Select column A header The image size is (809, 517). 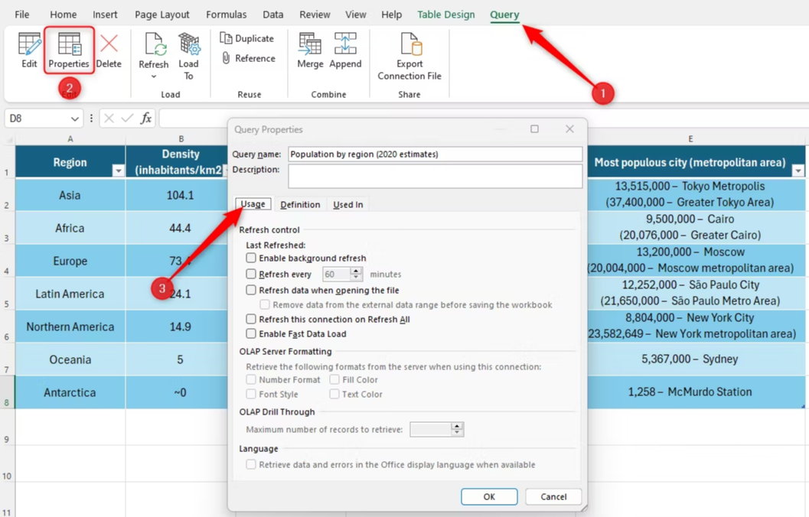coord(70,138)
